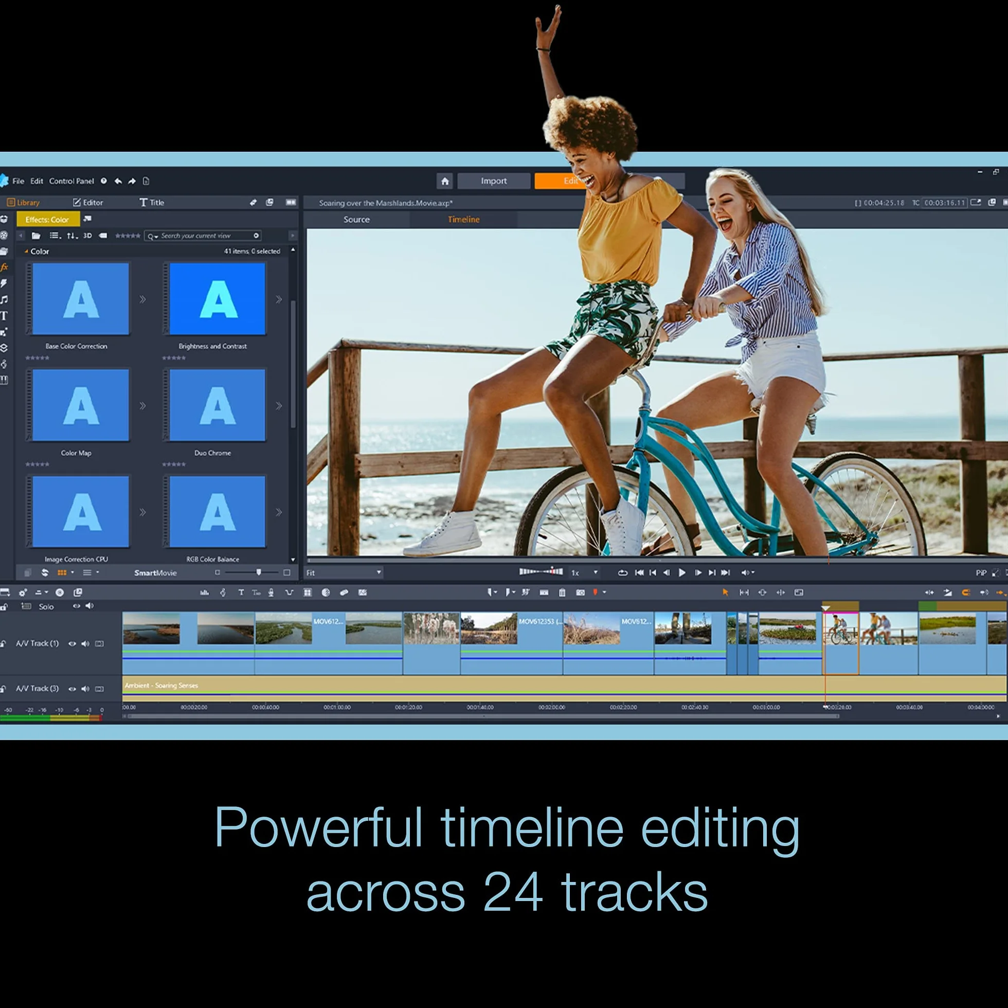
Task: Click the horizontal timeline scrollbar
Action: point(482,716)
